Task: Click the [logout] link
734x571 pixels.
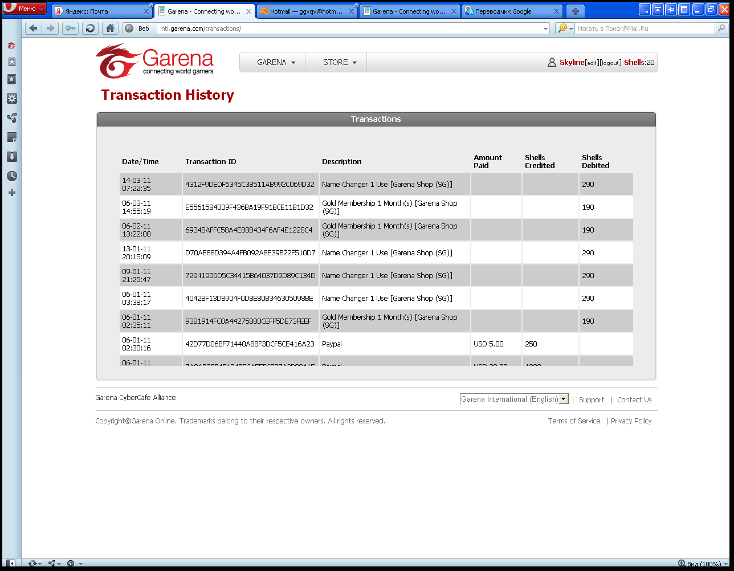Action: click(610, 63)
